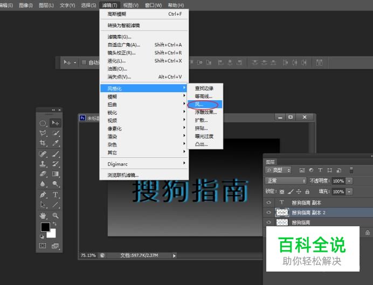This screenshot has height=285, width=373.
Task: Open status bar info arrow menu
Action: pyautogui.click(x=174, y=256)
